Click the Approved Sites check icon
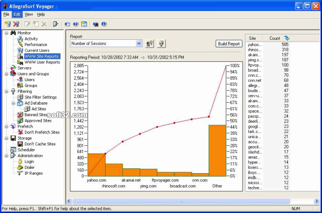This screenshot has height=213, width=322. pyautogui.click(x=20, y=120)
